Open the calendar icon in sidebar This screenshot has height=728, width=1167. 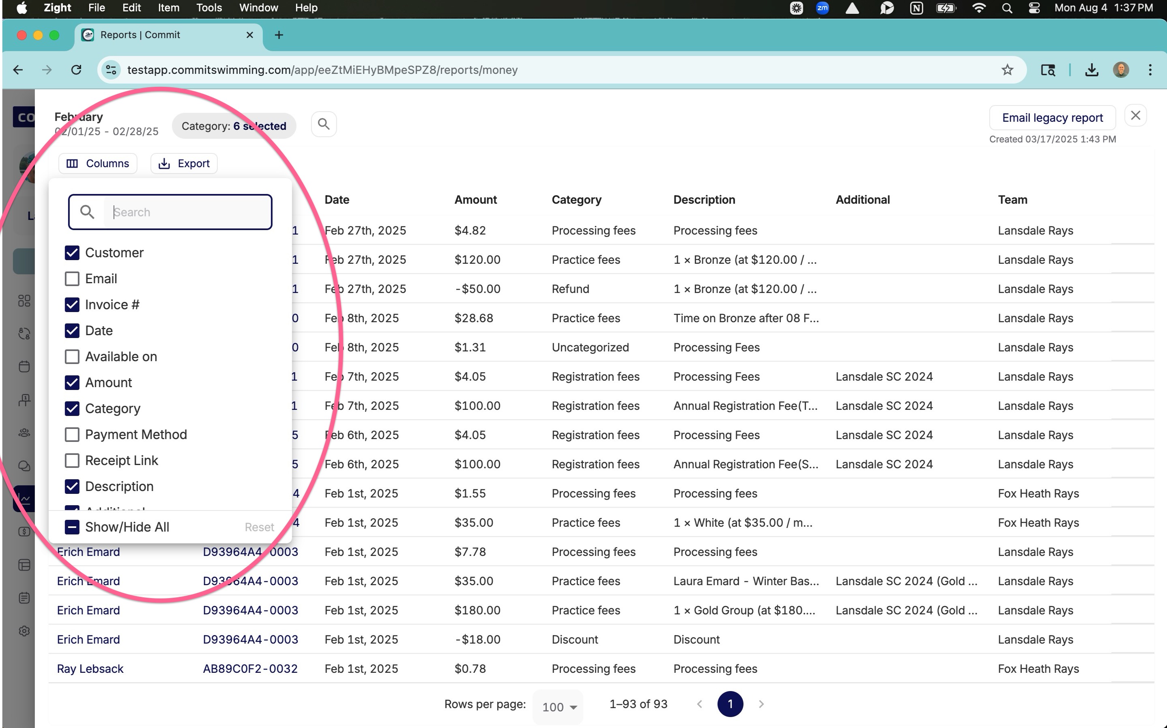pyautogui.click(x=24, y=366)
